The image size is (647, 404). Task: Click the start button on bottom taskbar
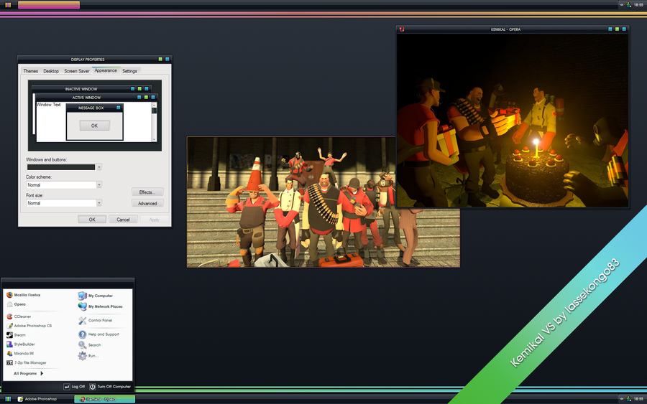tap(8, 399)
